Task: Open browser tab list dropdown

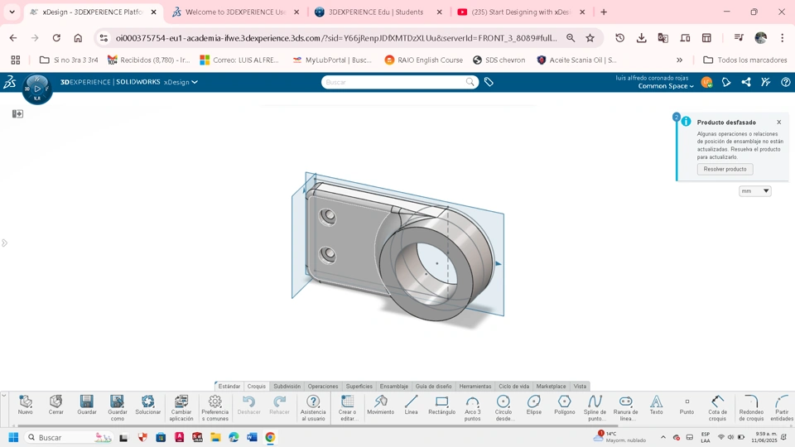Action: 12,12
